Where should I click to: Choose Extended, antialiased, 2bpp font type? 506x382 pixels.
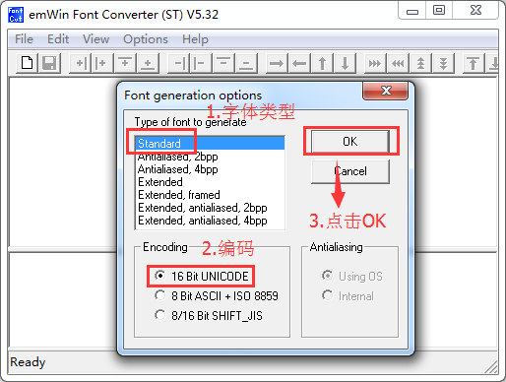210,208
